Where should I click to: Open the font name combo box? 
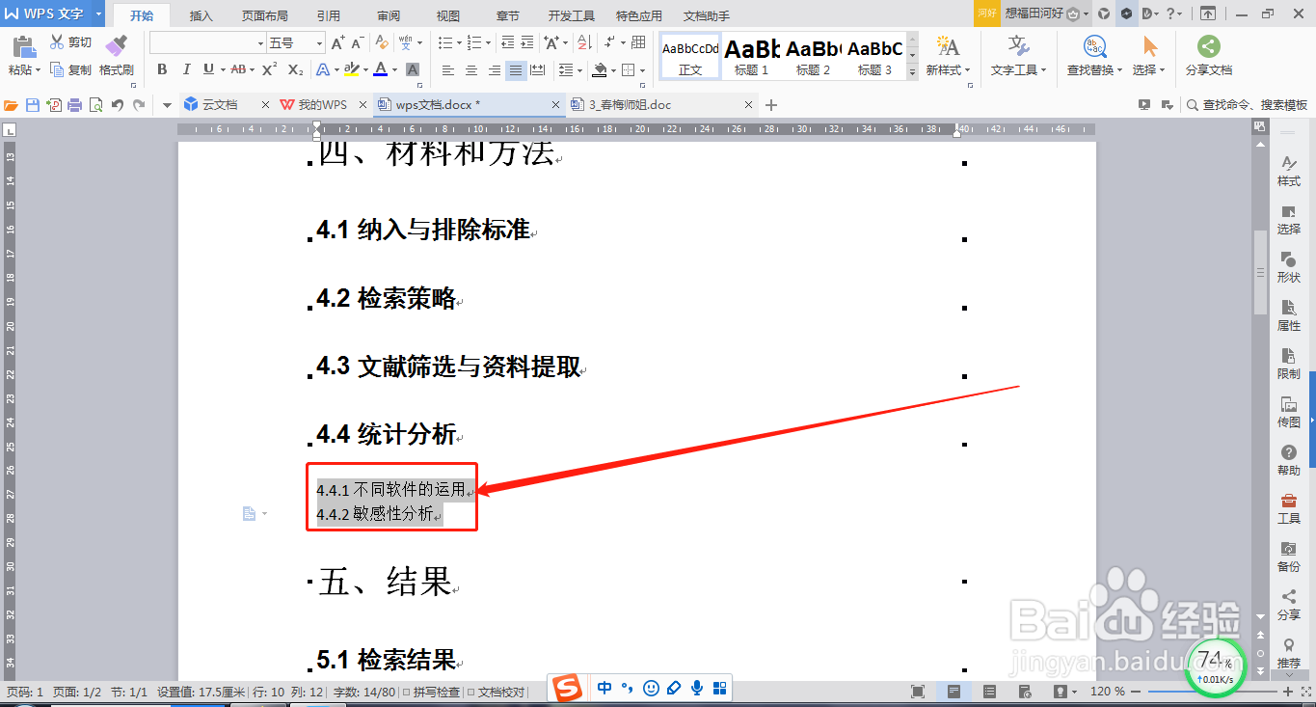click(x=207, y=42)
